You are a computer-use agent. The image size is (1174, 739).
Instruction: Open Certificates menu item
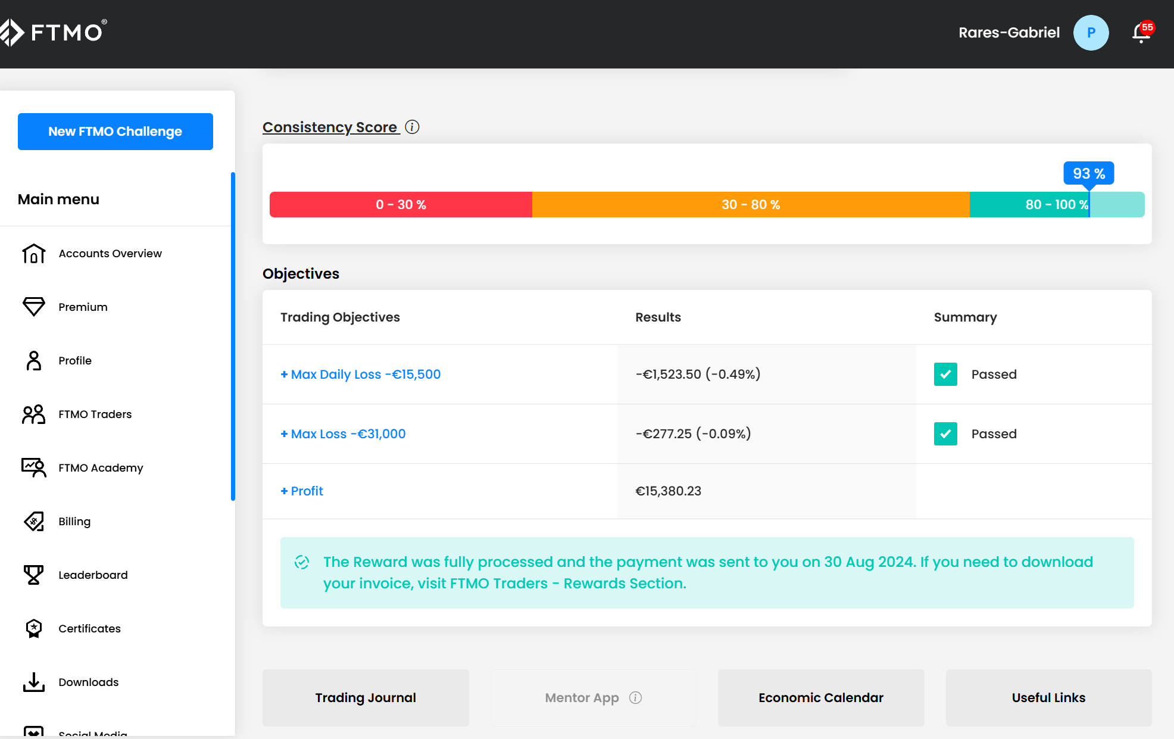(89, 628)
